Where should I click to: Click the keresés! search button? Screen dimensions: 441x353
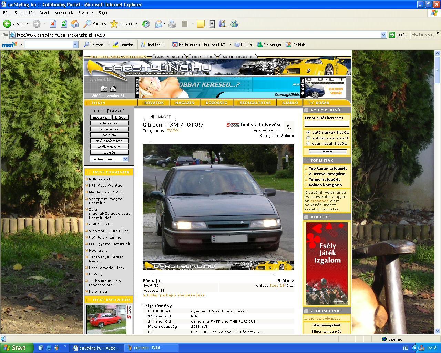tap(328, 152)
